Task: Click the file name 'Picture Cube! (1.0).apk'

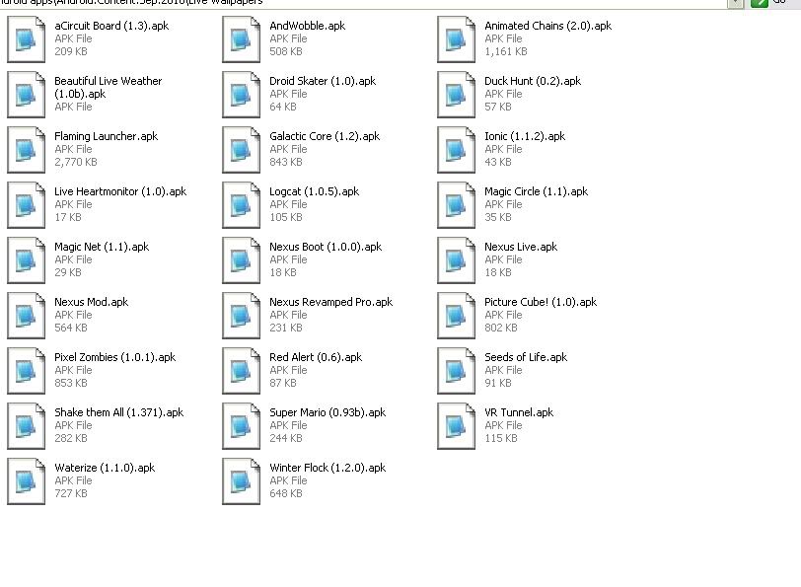Action: (541, 302)
